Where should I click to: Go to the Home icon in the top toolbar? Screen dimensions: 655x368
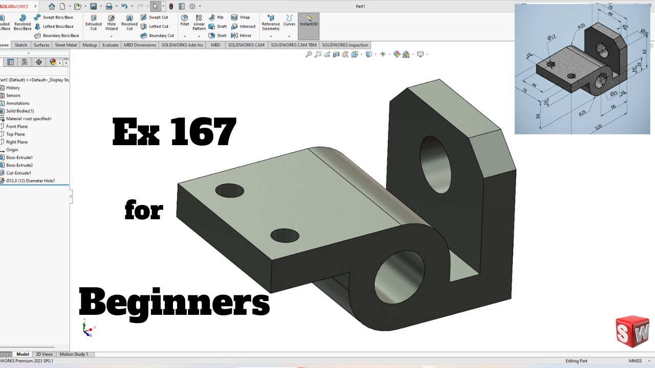(x=52, y=7)
